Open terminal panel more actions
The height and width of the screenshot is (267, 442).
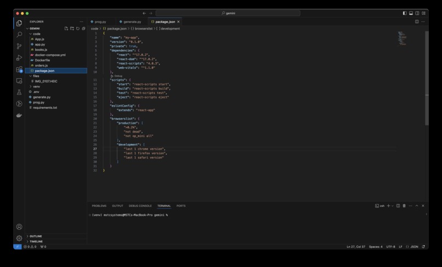pyautogui.click(x=410, y=206)
